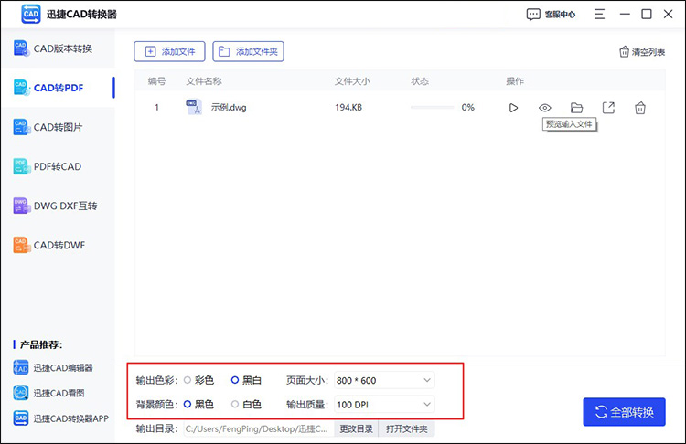The height and width of the screenshot is (444, 686).
Task: Click the DWG file type icon
Action: 194,107
